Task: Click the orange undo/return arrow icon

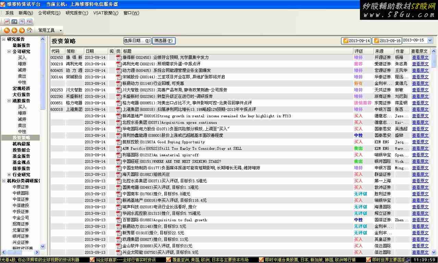Action: click(x=7, y=30)
